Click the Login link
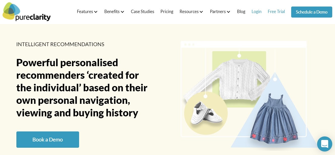Image resolution: width=335 pixels, height=155 pixels. (256, 12)
